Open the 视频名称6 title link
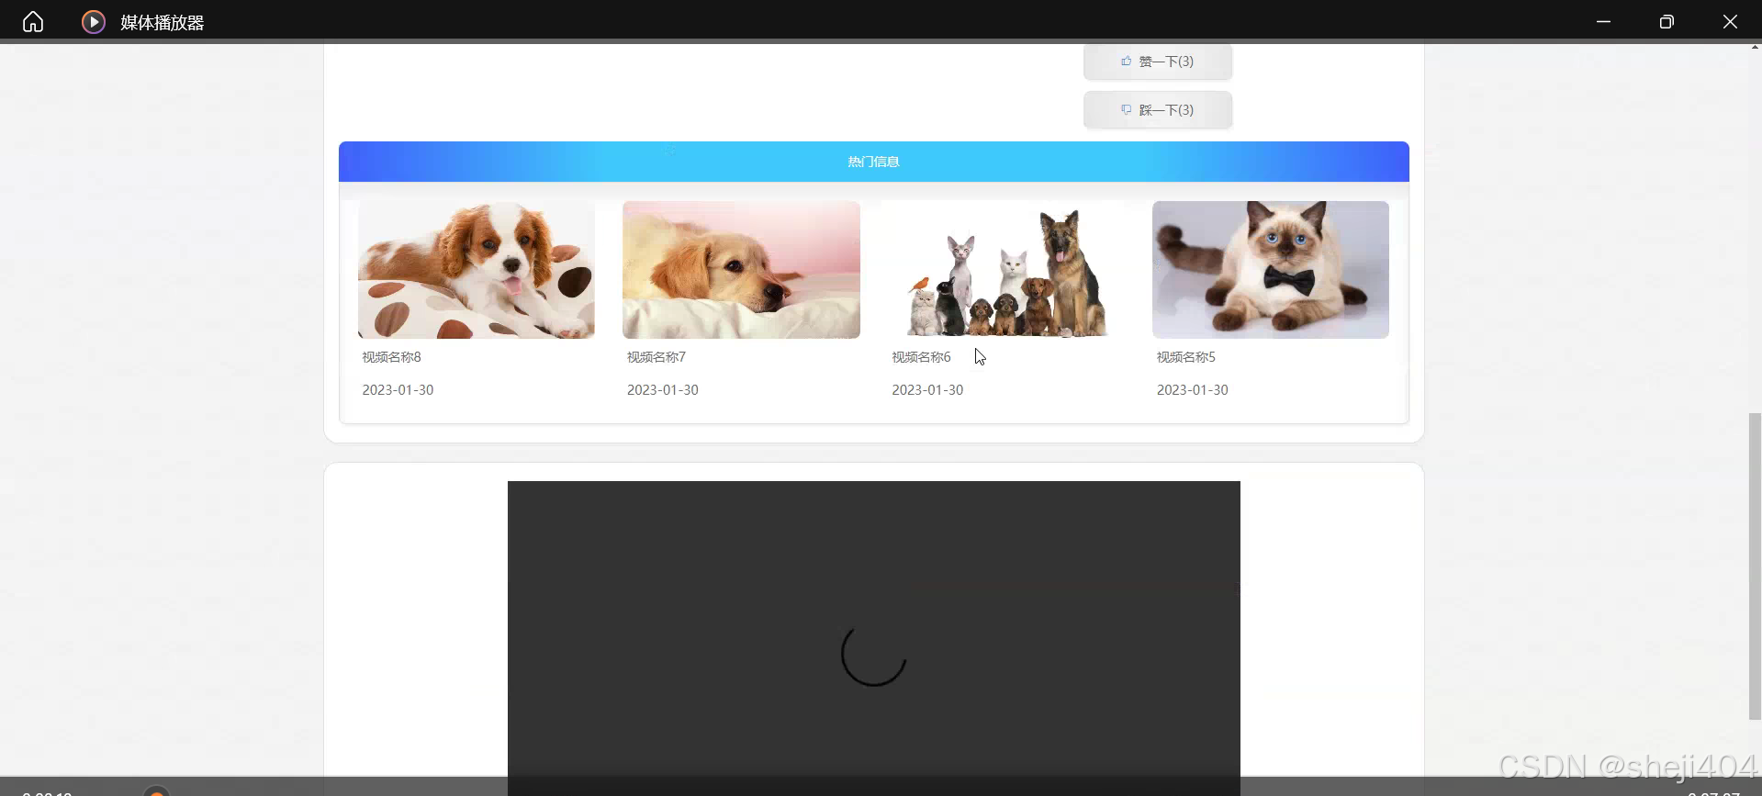The width and height of the screenshot is (1762, 796). (921, 357)
